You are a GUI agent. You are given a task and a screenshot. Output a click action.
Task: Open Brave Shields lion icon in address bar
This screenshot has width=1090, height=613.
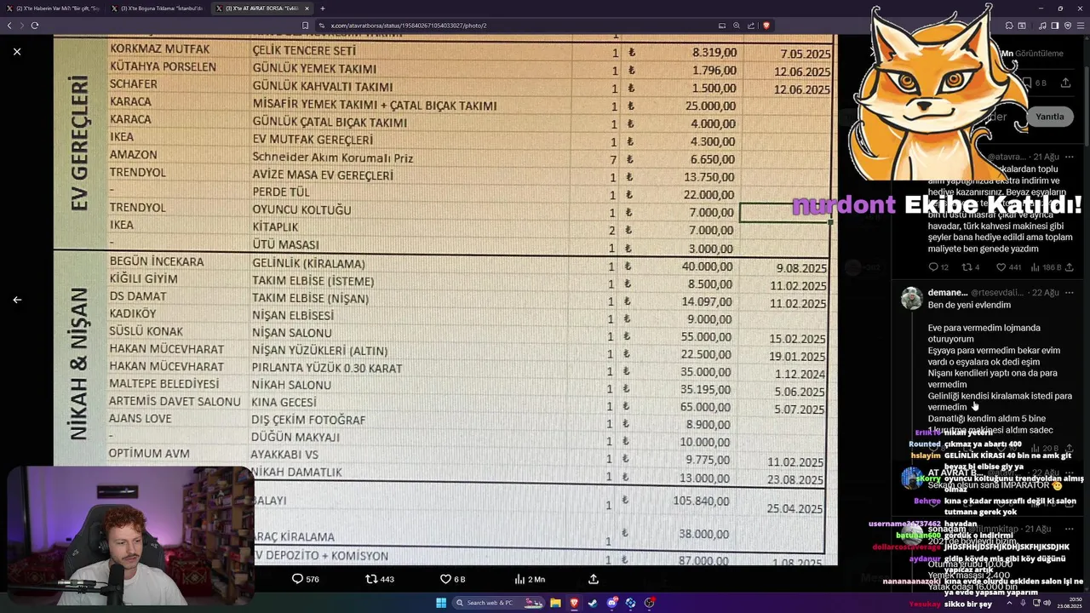click(766, 26)
